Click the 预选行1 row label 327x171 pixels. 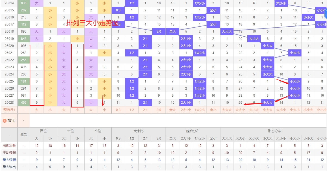[9, 110]
